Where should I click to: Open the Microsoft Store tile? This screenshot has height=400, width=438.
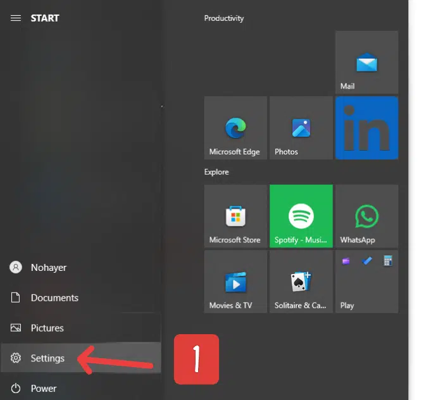click(x=235, y=216)
